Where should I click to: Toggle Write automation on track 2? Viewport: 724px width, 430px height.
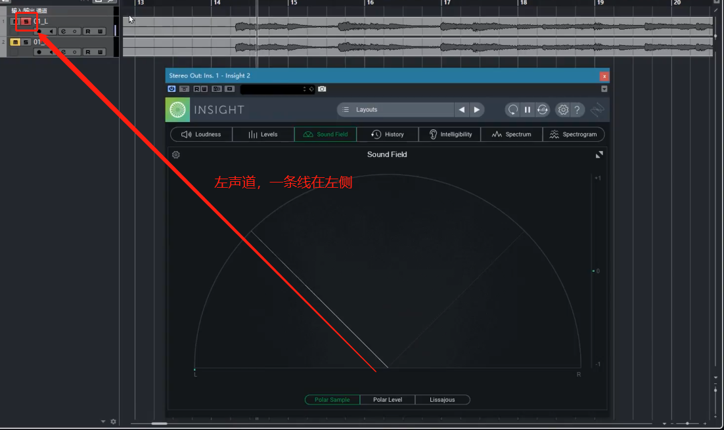(x=100, y=52)
